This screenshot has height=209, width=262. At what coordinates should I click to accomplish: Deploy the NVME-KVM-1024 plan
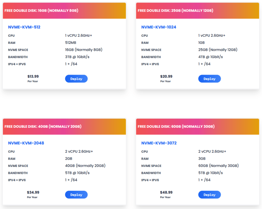tap(209, 79)
